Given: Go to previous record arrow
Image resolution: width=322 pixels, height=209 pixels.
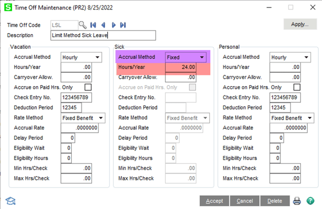Looking at the screenshot, I should [103, 25].
